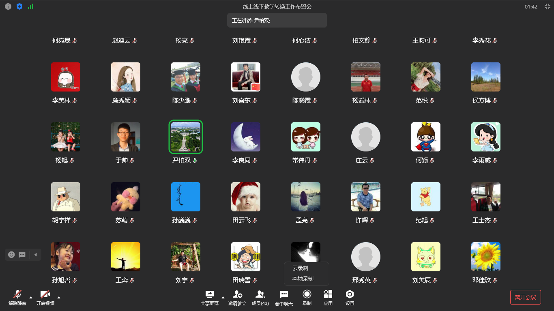This screenshot has width=554, height=311.
Task: Select speaker 尹柏双's highlighted avatar
Action: coord(186,137)
